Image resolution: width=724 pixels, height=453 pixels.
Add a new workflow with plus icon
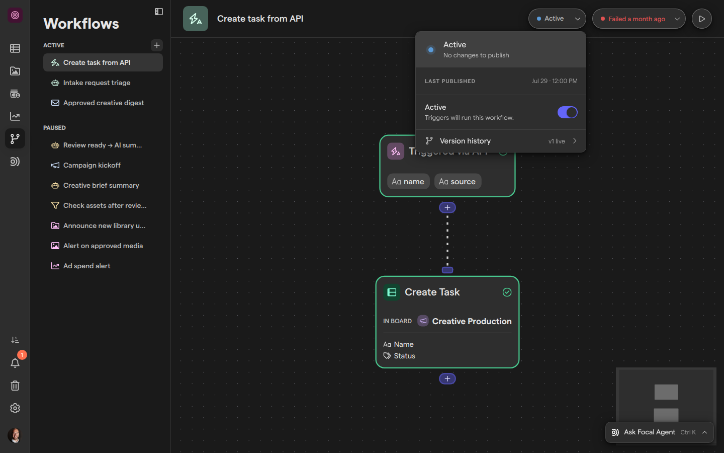[157, 45]
